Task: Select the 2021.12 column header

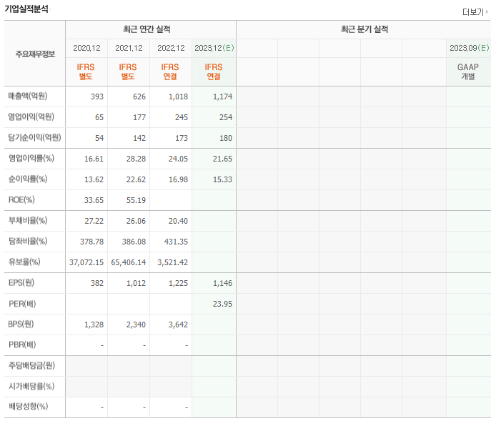Action: 129,48
